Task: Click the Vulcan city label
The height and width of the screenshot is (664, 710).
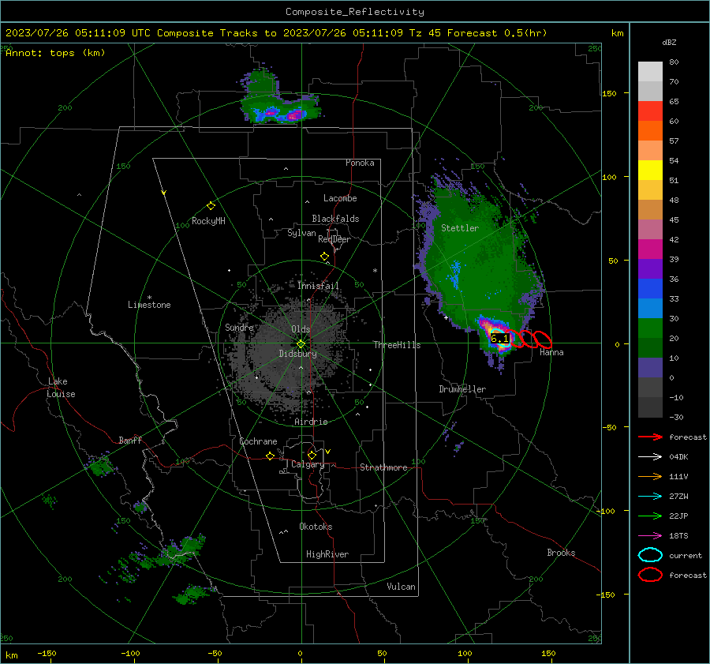Action: click(401, 587)
